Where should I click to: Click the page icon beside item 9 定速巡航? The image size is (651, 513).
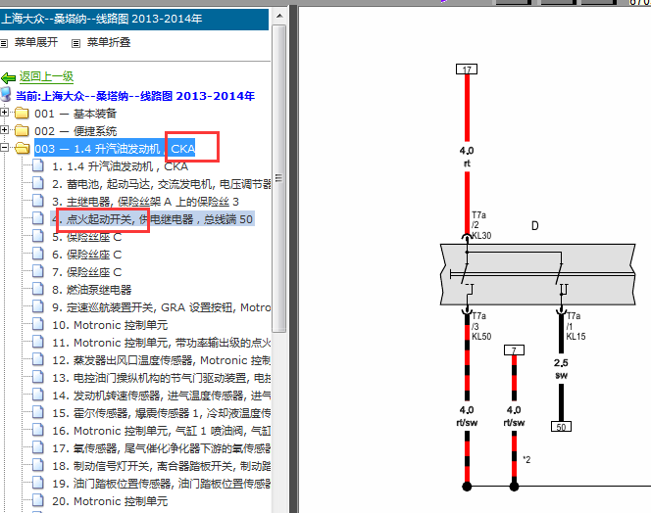pyautogui.click(x=38, y=306)
